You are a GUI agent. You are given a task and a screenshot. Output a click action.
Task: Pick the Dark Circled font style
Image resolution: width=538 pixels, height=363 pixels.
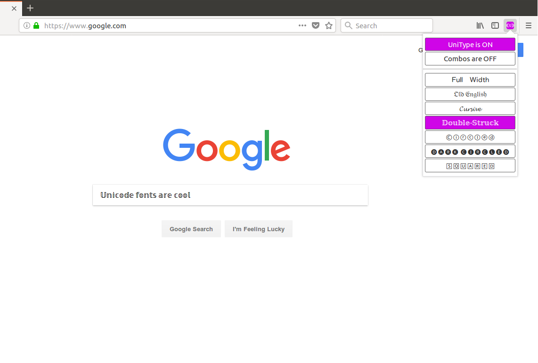470,152
